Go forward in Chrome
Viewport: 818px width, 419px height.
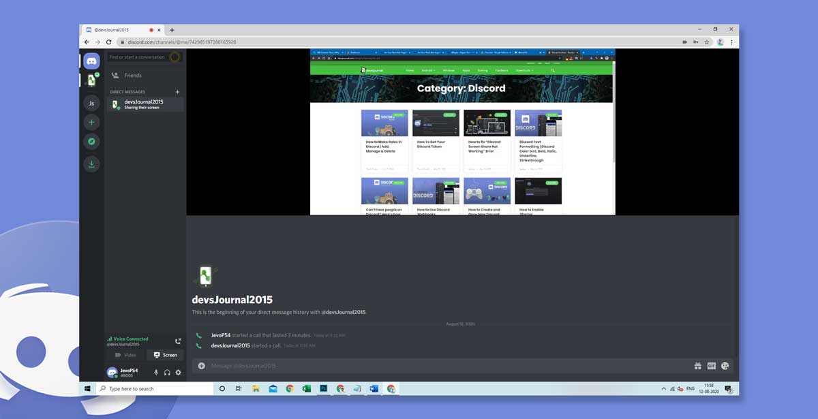[x=97, y=42]
